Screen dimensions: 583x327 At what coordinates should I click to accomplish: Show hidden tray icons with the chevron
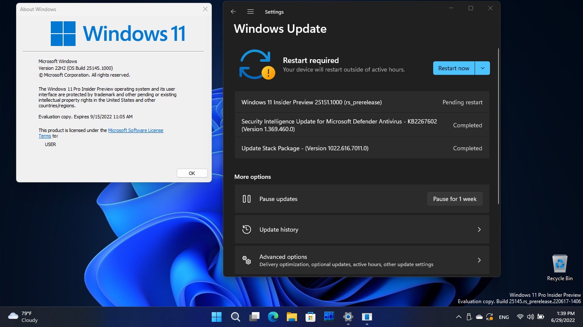(459, 317)
